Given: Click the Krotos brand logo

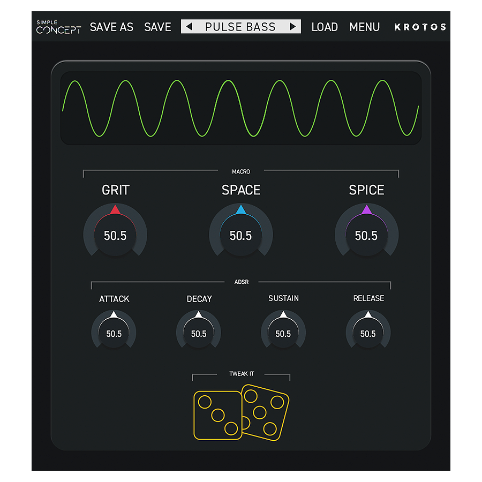Looking at the screenshot, I should pyautogui.click(x=420, y=27).
